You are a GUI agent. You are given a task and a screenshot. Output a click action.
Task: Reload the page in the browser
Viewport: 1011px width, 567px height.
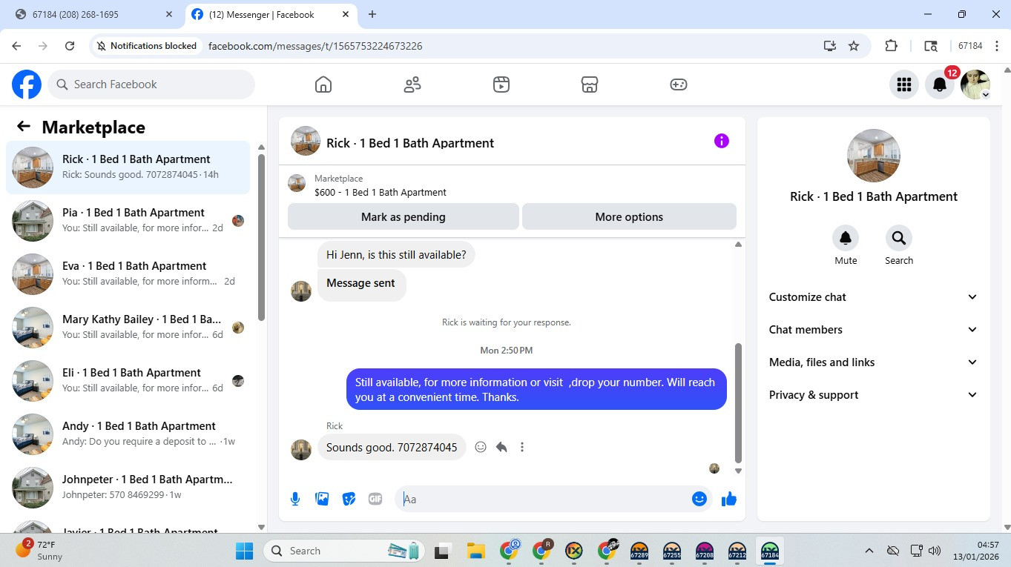(x=70, y=46)
